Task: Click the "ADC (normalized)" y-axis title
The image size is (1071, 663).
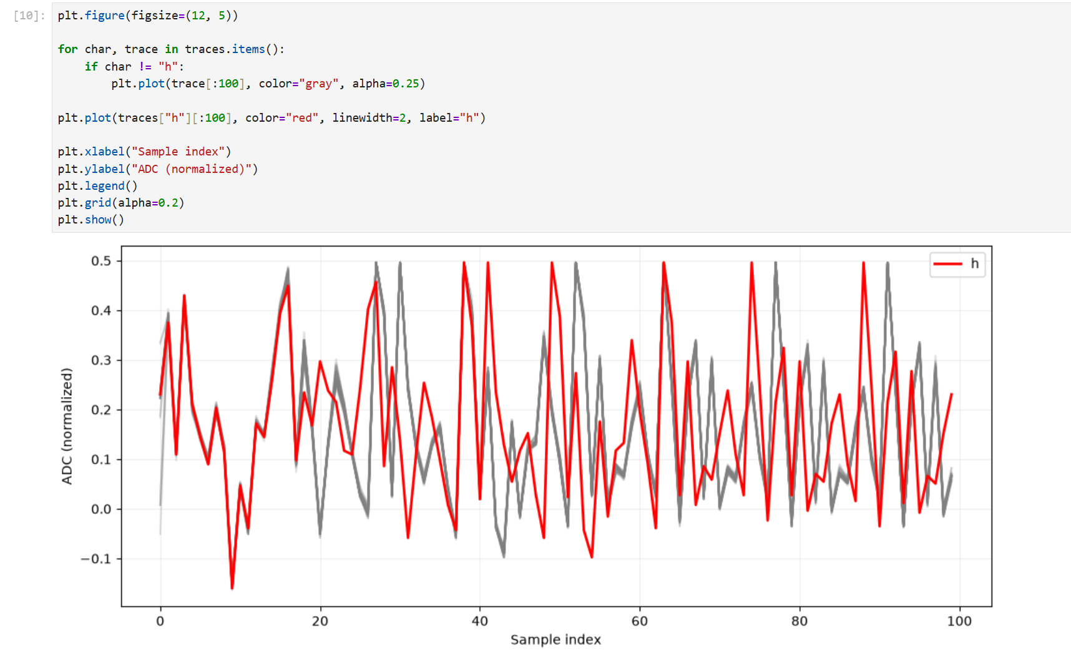Action: pyautogui.click(x=67, y=426)
